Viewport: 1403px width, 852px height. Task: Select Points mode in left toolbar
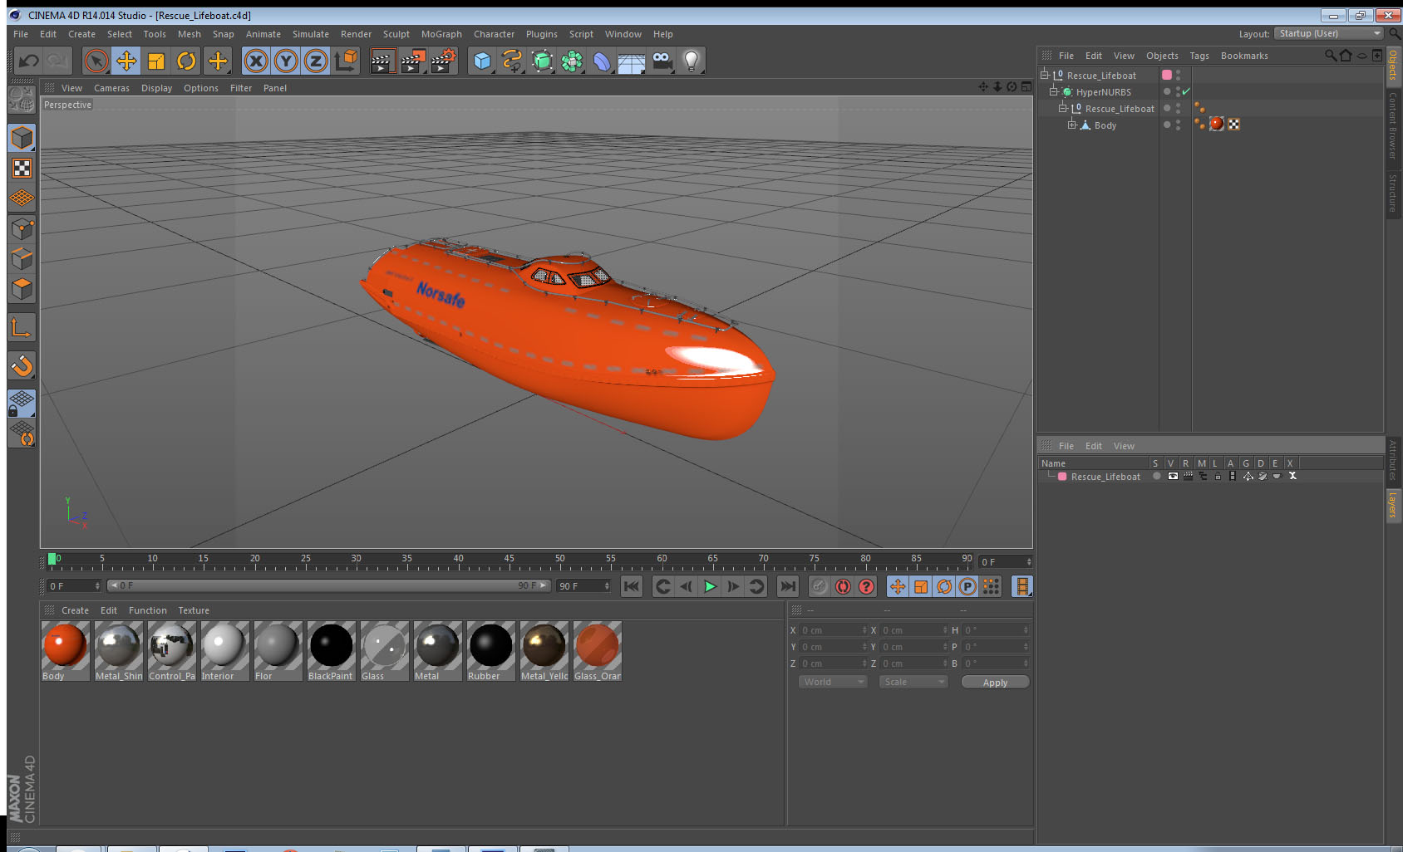coord(22,229)
